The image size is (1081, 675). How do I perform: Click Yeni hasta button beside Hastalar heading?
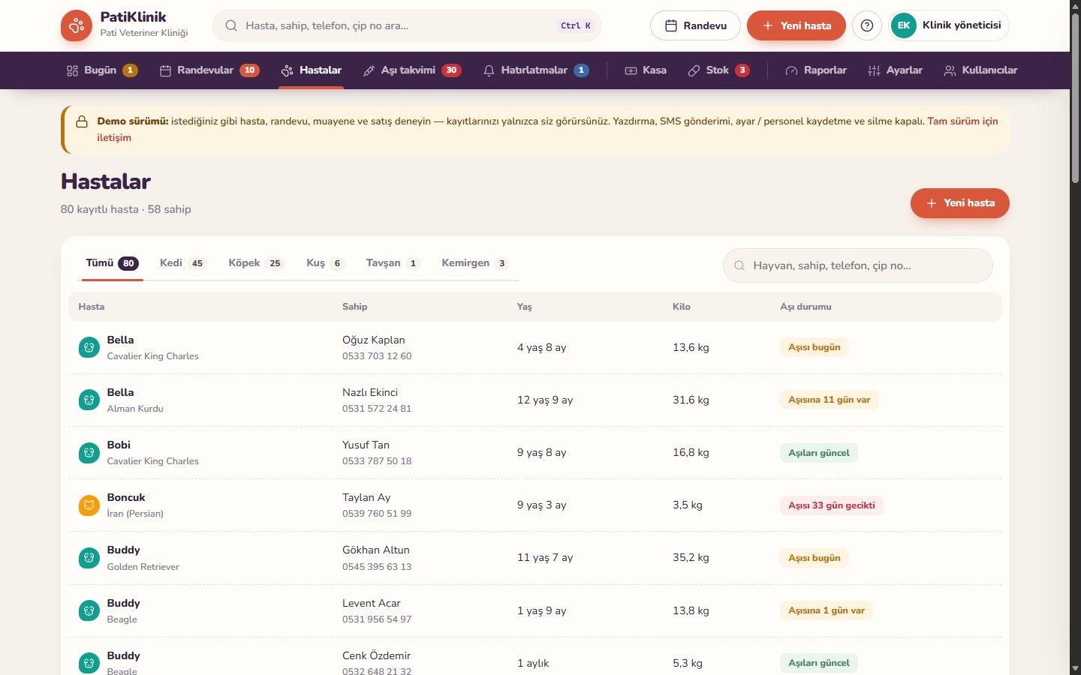(959, 203)
